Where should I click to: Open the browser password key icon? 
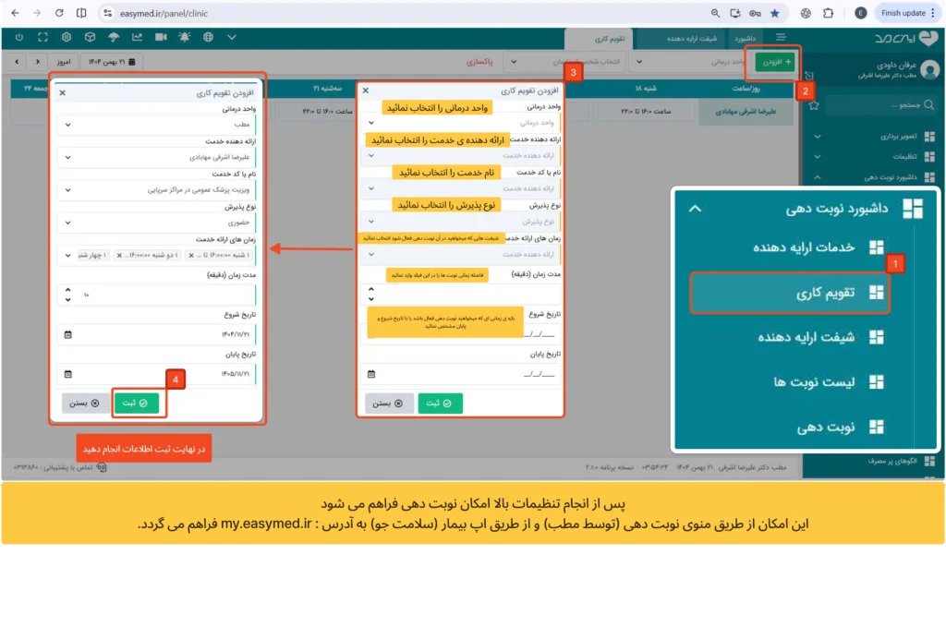tap(755, 13)
